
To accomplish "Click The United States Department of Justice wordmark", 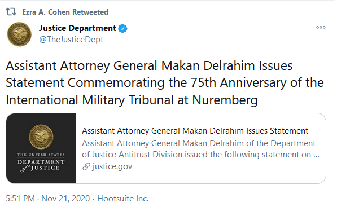I will [x=41, y=163].
